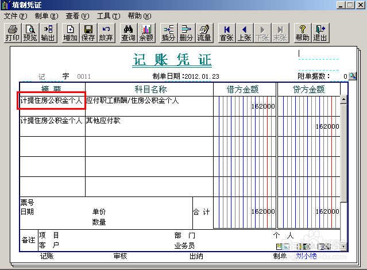Insert an entry line with 插分

169,33
